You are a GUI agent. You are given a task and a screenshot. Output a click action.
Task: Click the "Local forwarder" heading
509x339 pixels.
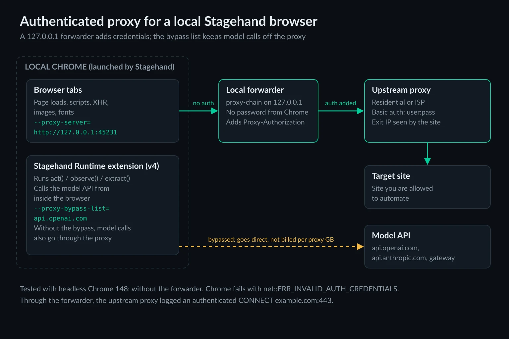(255, 90)
